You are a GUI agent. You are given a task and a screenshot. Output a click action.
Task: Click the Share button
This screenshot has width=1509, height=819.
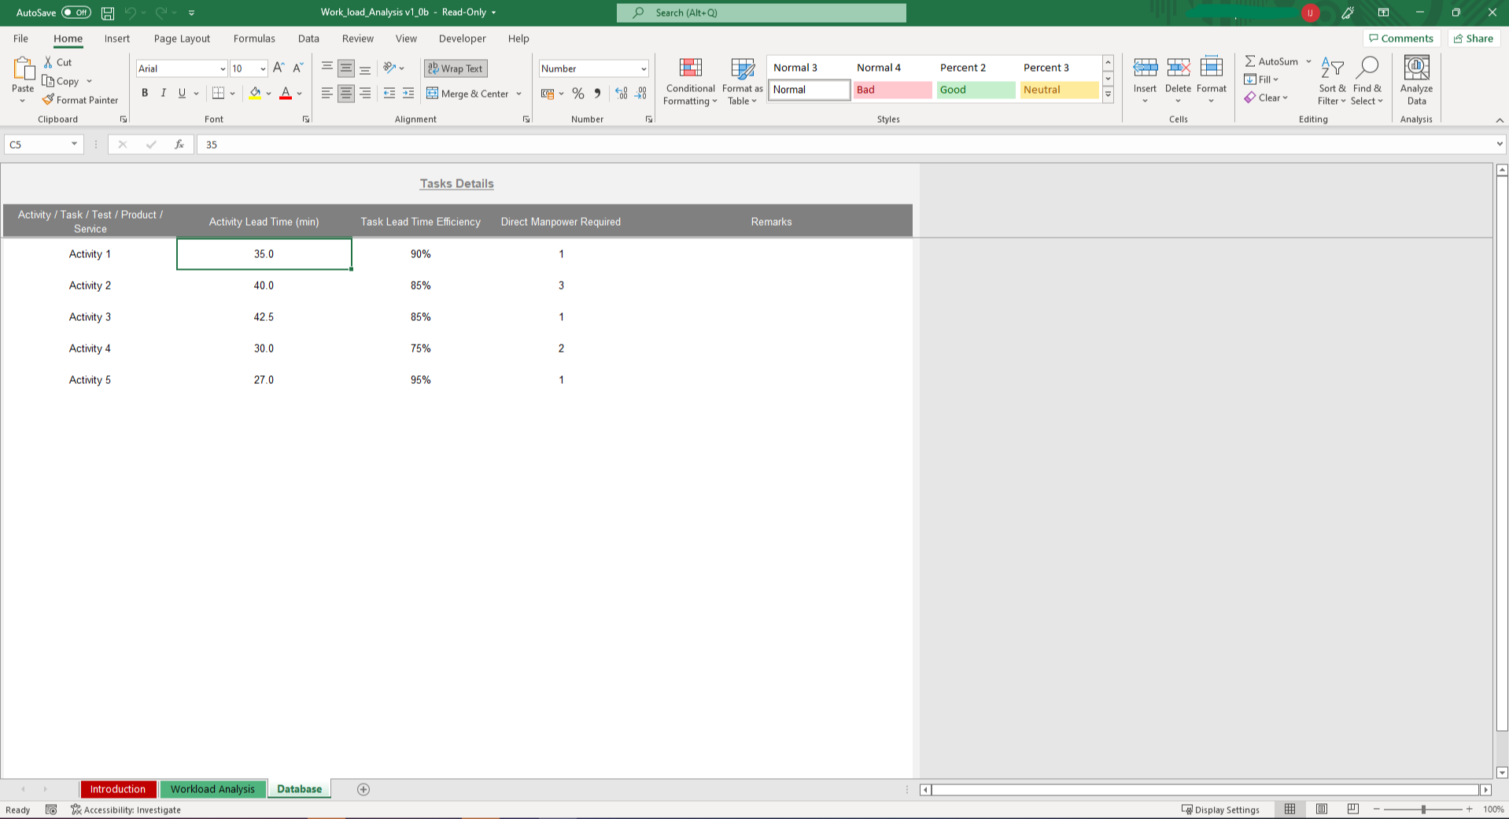(x=1474, y=39)
